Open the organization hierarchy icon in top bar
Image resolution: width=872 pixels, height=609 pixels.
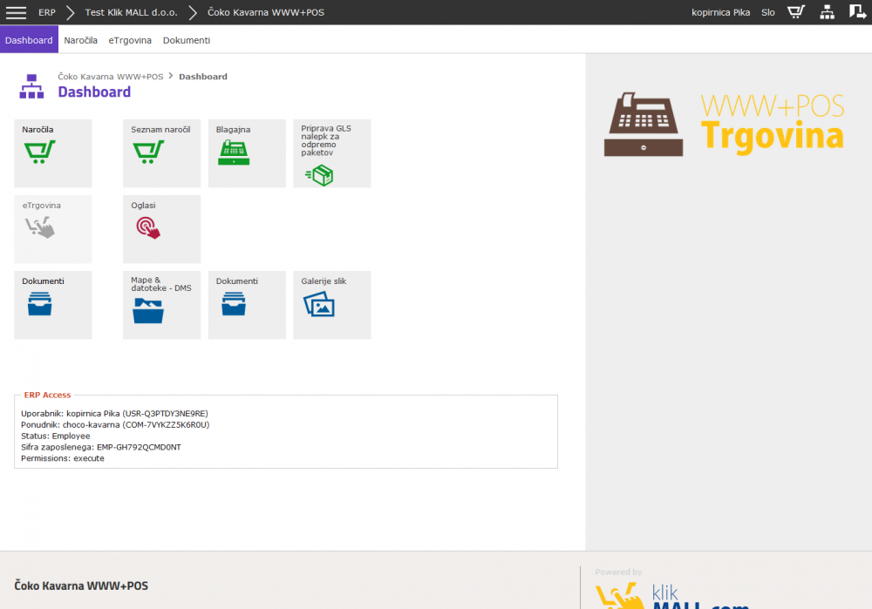[827, 12]
